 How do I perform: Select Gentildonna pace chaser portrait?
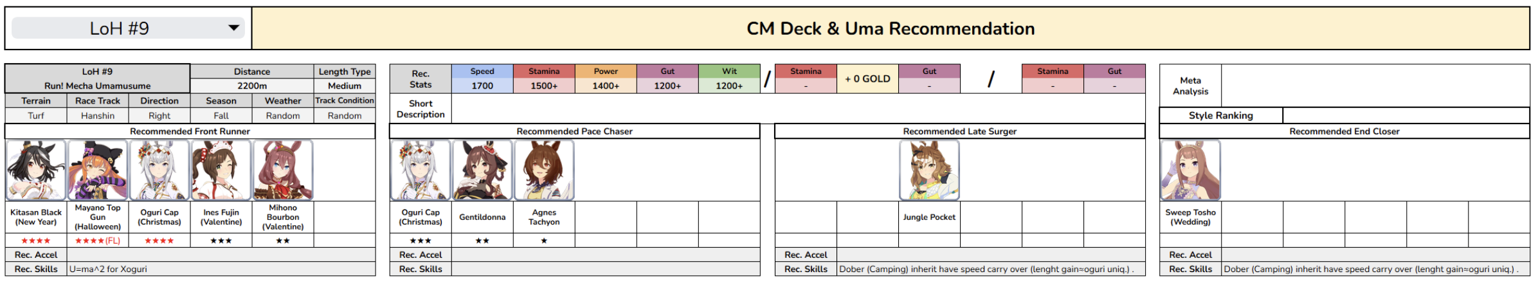[482, 170]
